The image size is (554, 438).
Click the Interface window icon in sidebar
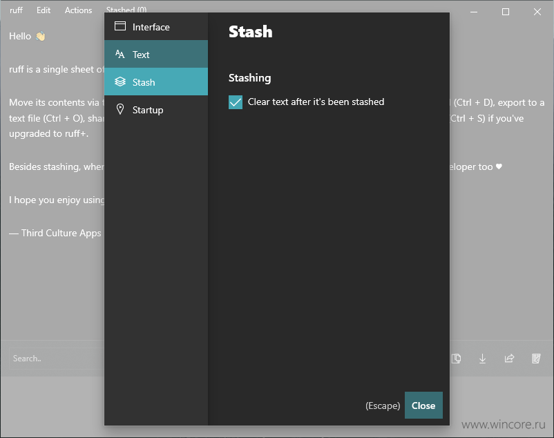coord(120,26)
